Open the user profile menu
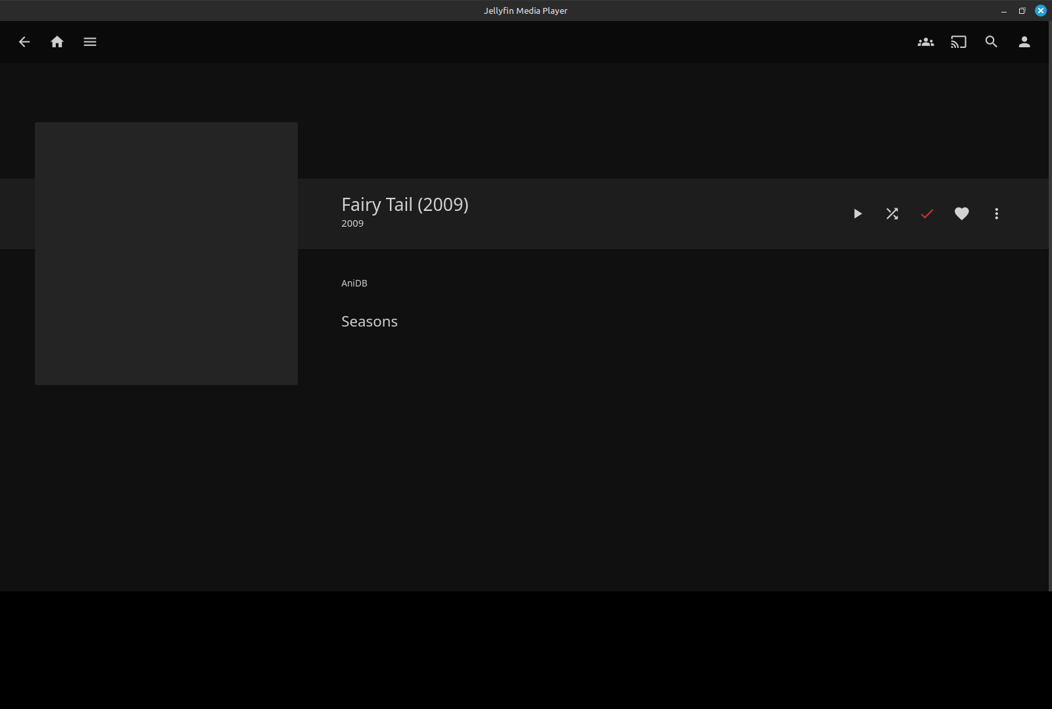 point(1024,42)
